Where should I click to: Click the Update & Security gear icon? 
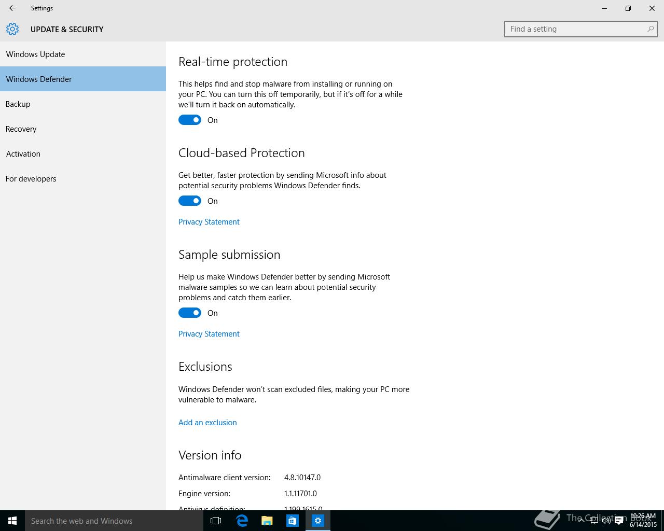(12, 29)
